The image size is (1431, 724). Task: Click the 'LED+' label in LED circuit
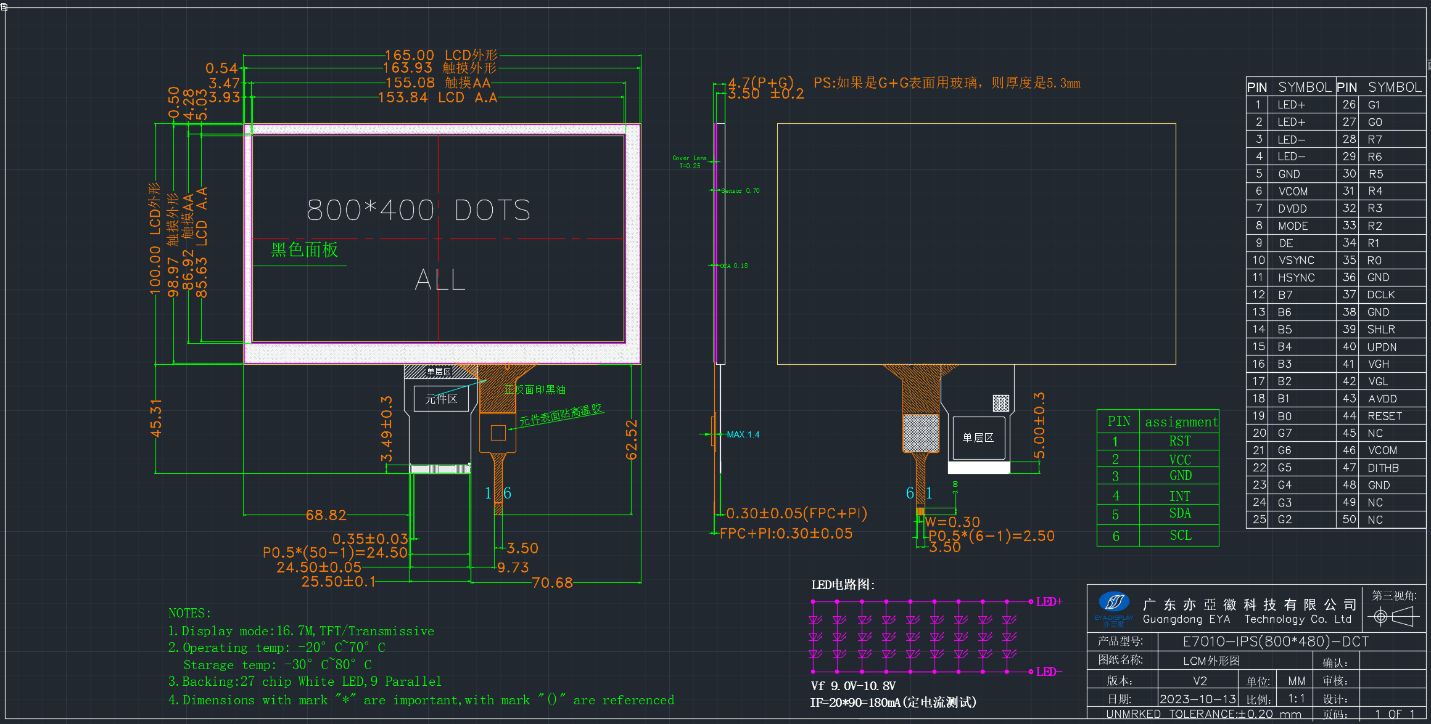pos(1049,602)
